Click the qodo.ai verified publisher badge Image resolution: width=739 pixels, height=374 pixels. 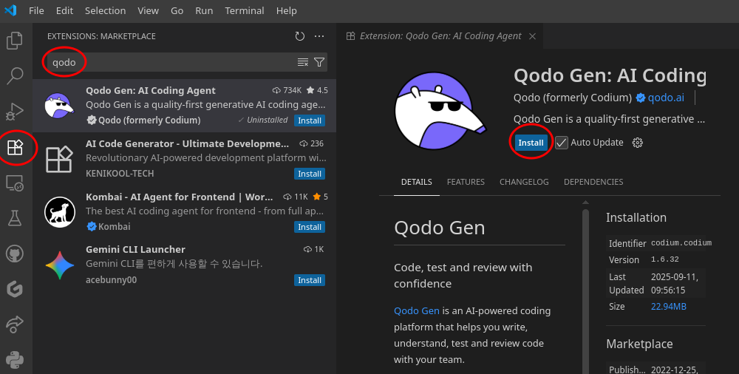(641, 98)
